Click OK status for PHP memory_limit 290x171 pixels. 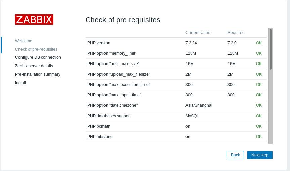coord(259,53)
